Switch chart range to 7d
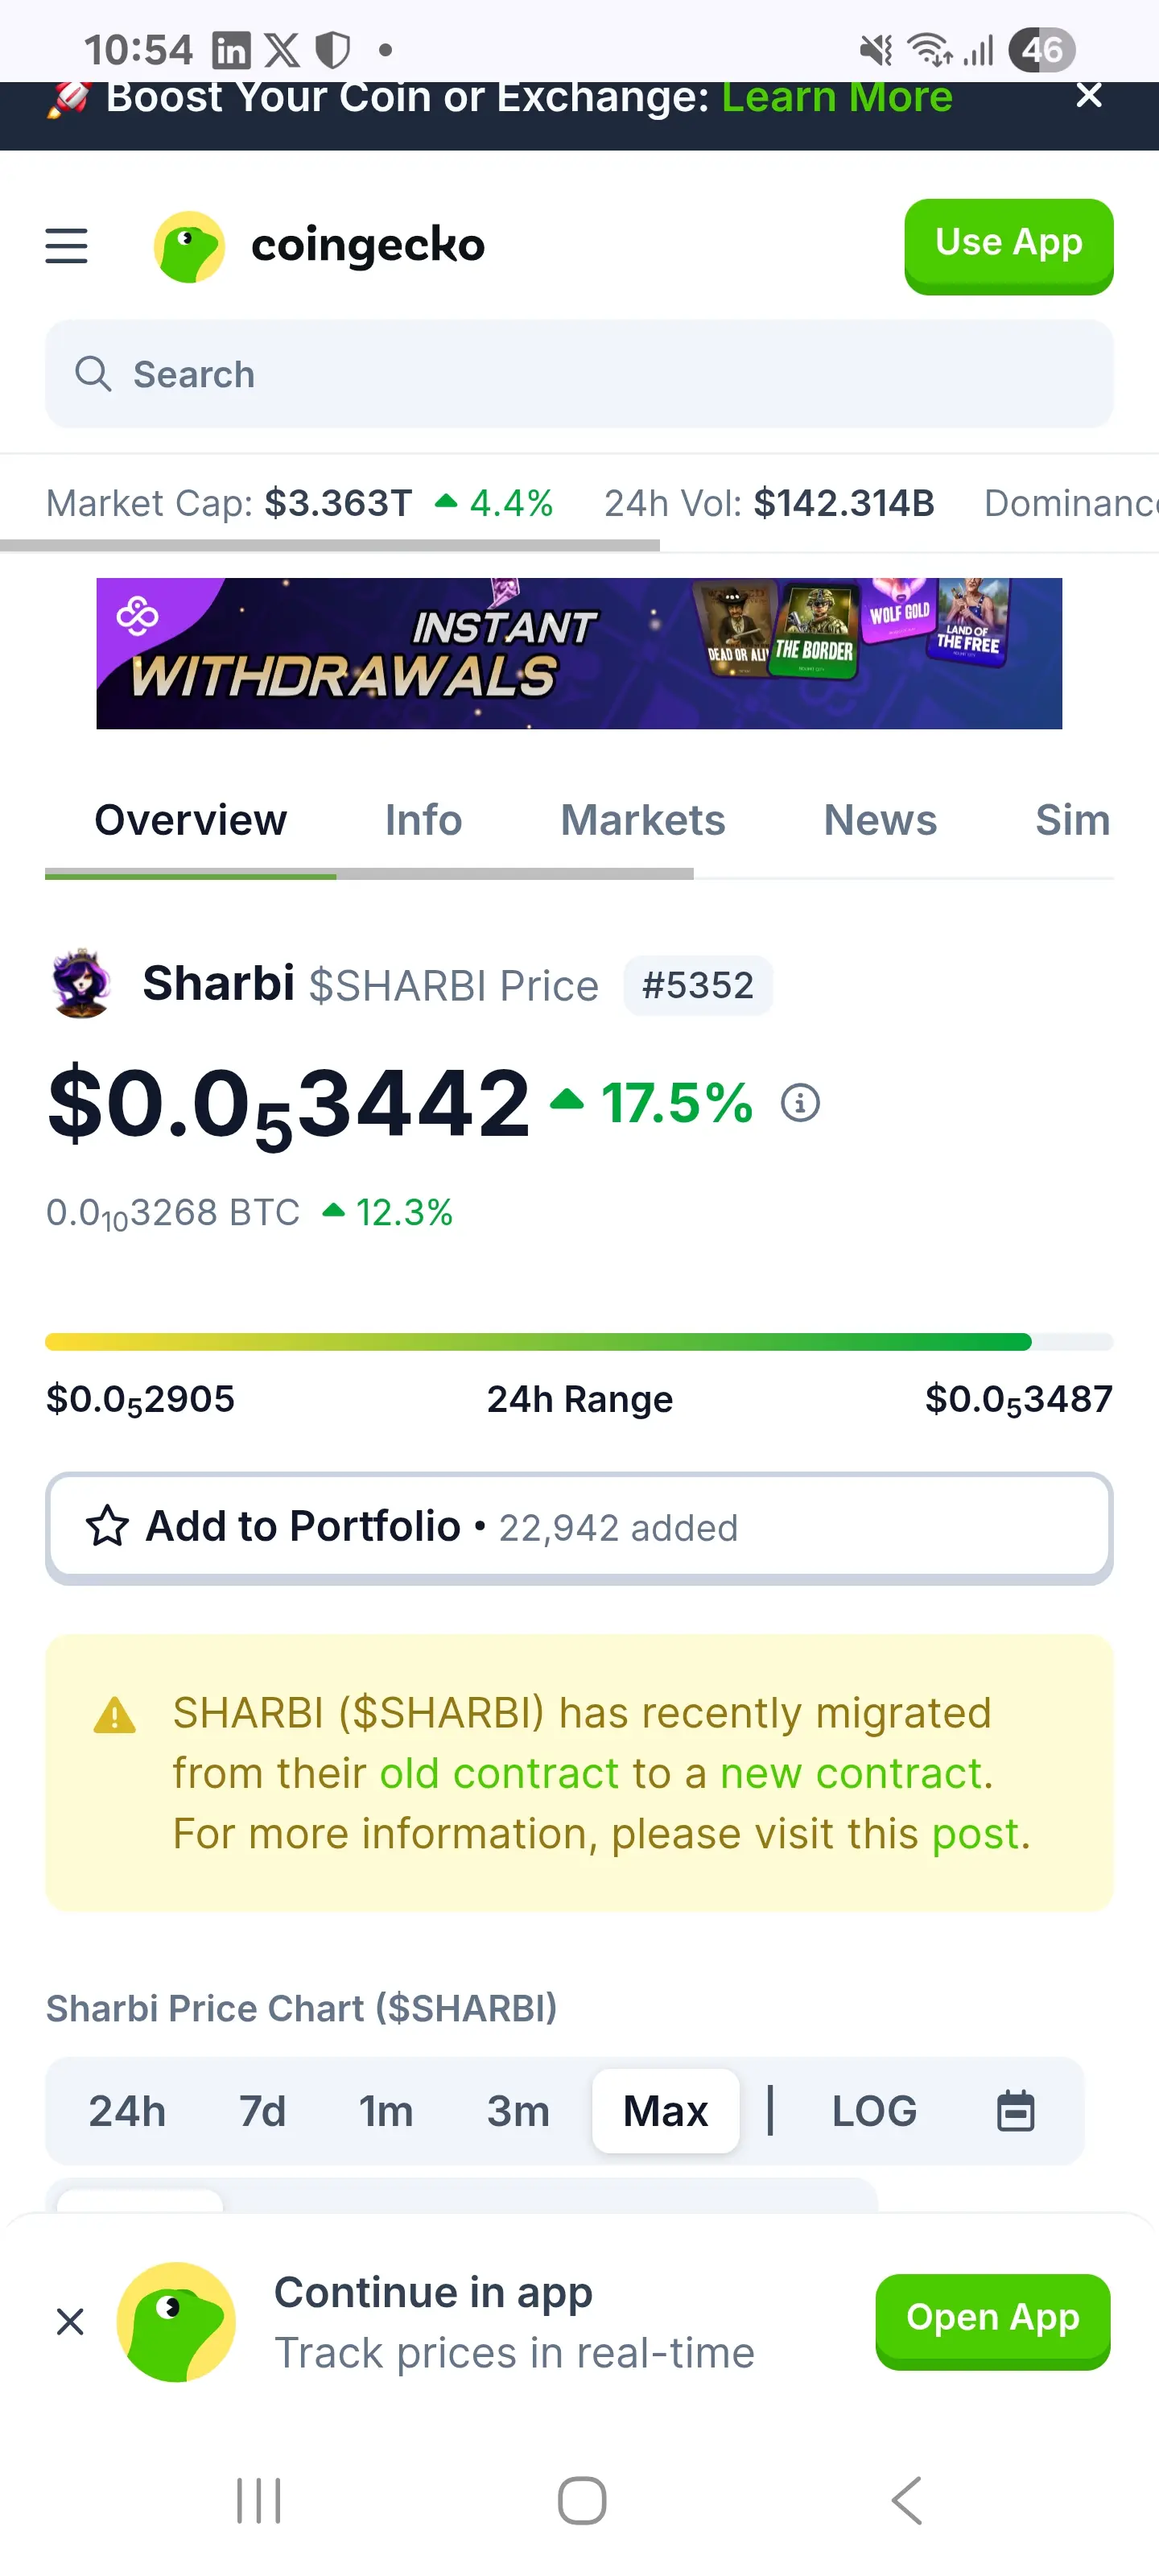The width and height of the screenshot is (1159, 2576). click(262, 2111)
